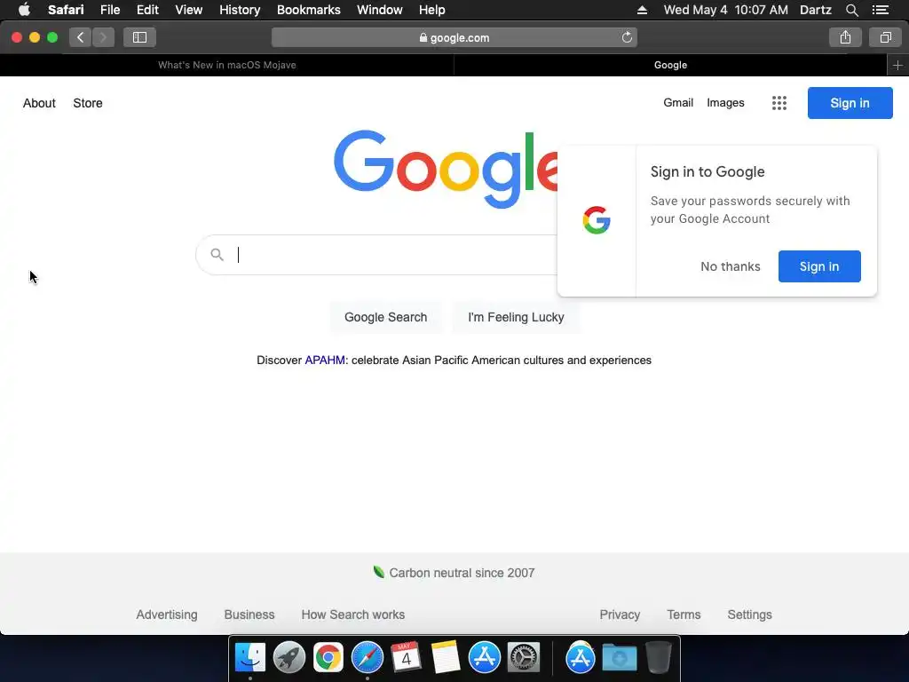
Task: Open the Settings footer link
Action: (749, 615)
